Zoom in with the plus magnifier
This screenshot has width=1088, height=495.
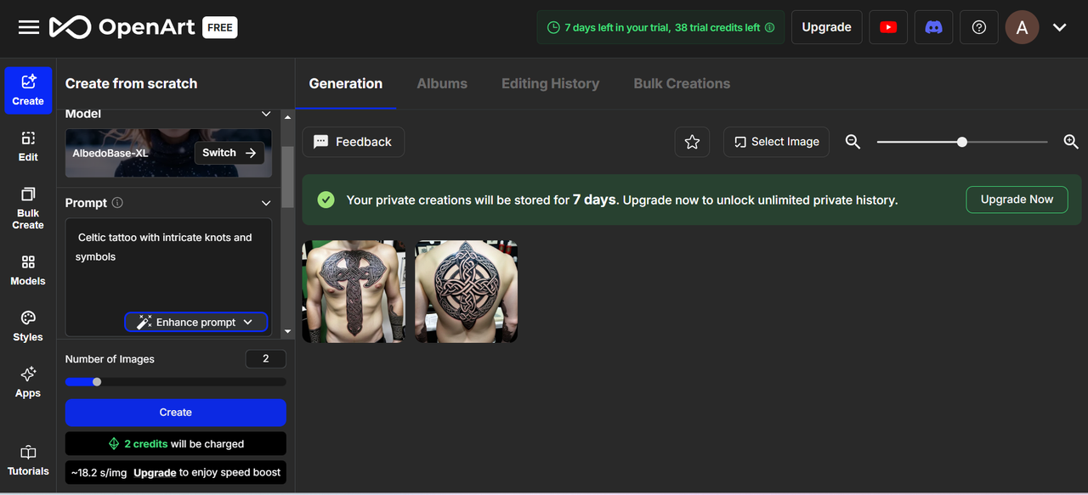point(1071,142)
